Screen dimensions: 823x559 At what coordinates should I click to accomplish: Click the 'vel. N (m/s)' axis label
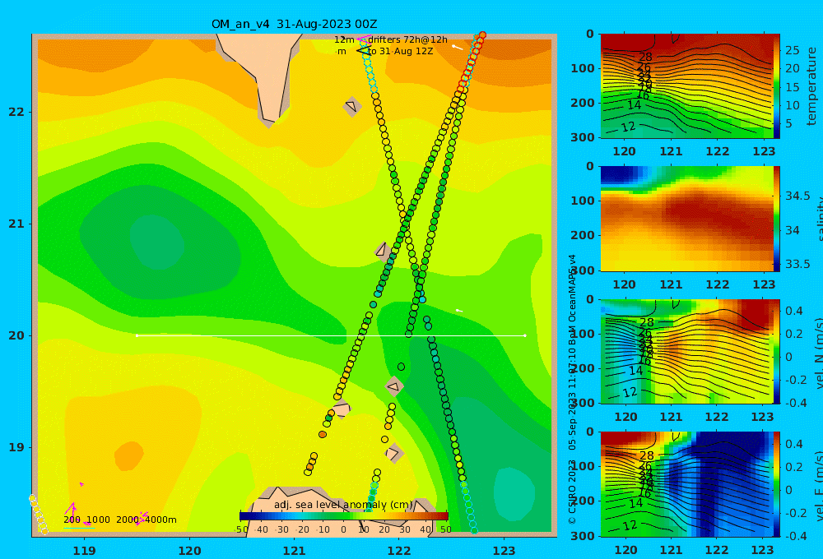pyautogui.click(x=818, y=353)
